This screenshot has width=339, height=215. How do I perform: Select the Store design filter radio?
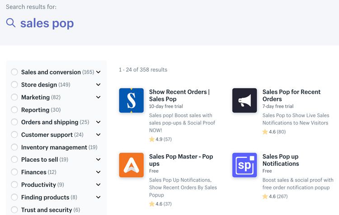(14, 85)
